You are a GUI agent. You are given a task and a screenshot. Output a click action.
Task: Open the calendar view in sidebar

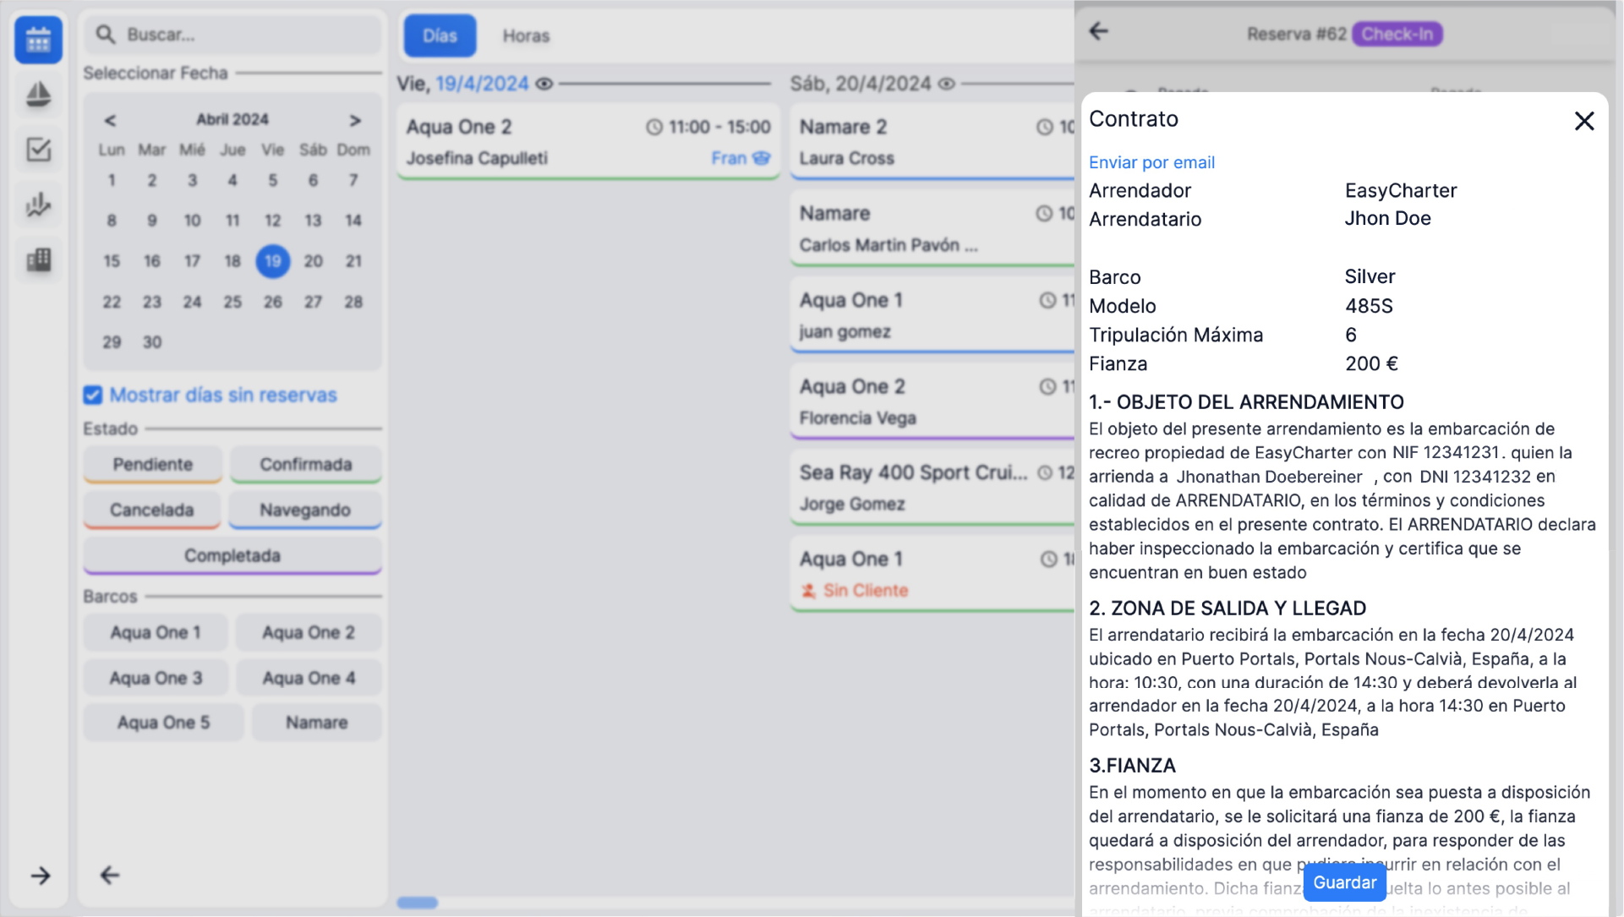point(38,39)
